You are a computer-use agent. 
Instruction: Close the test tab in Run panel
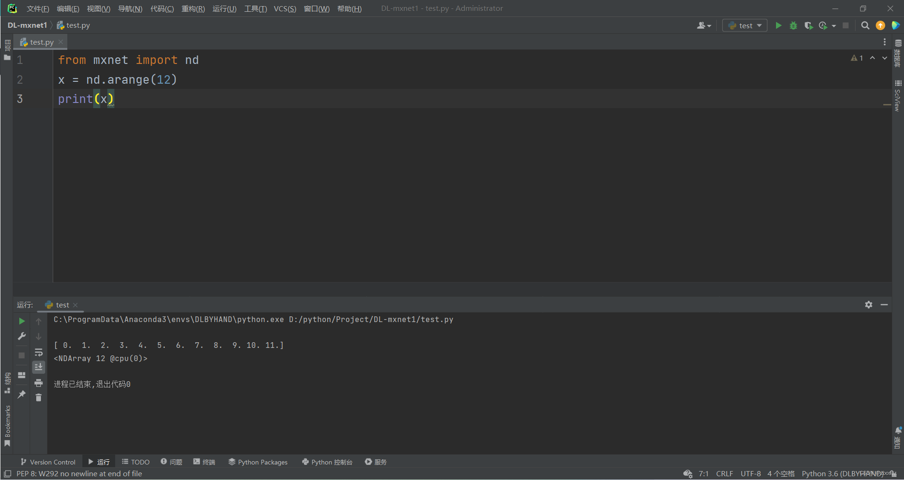75,305
